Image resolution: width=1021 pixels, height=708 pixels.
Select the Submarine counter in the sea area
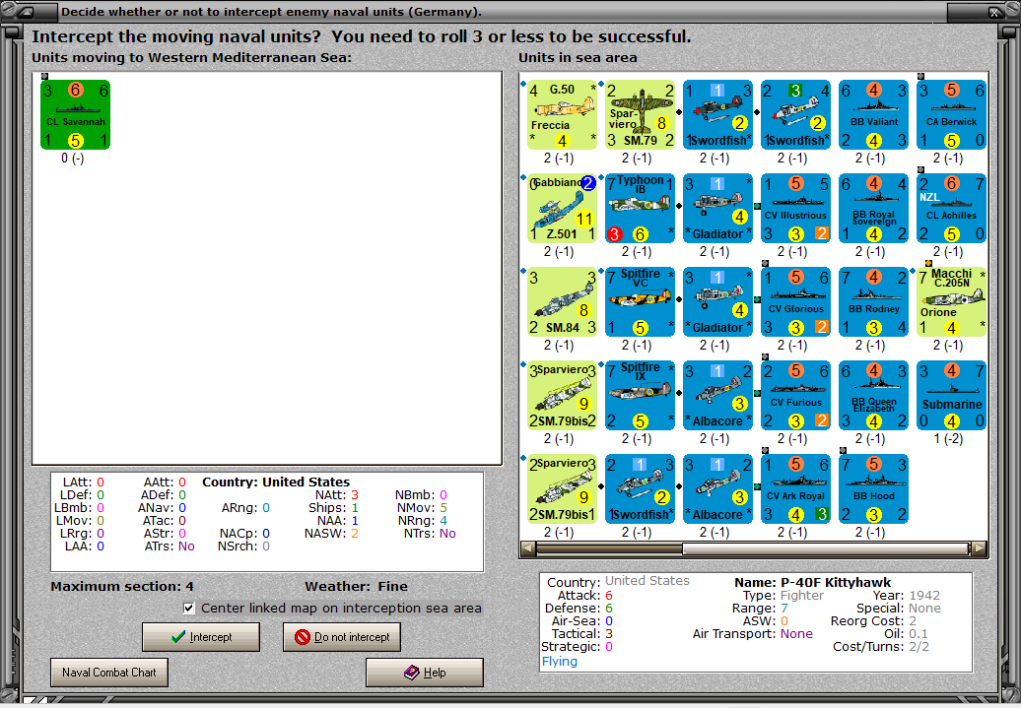click(x=951, y=395)
